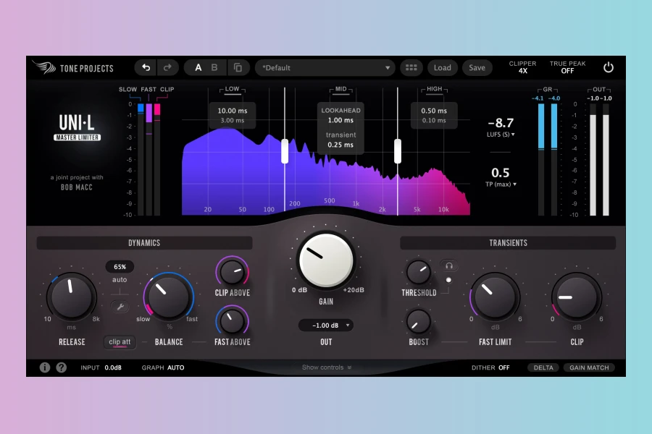Click the -8.7 loudness readout
652x434 pixels.
(x=501, y=123)
